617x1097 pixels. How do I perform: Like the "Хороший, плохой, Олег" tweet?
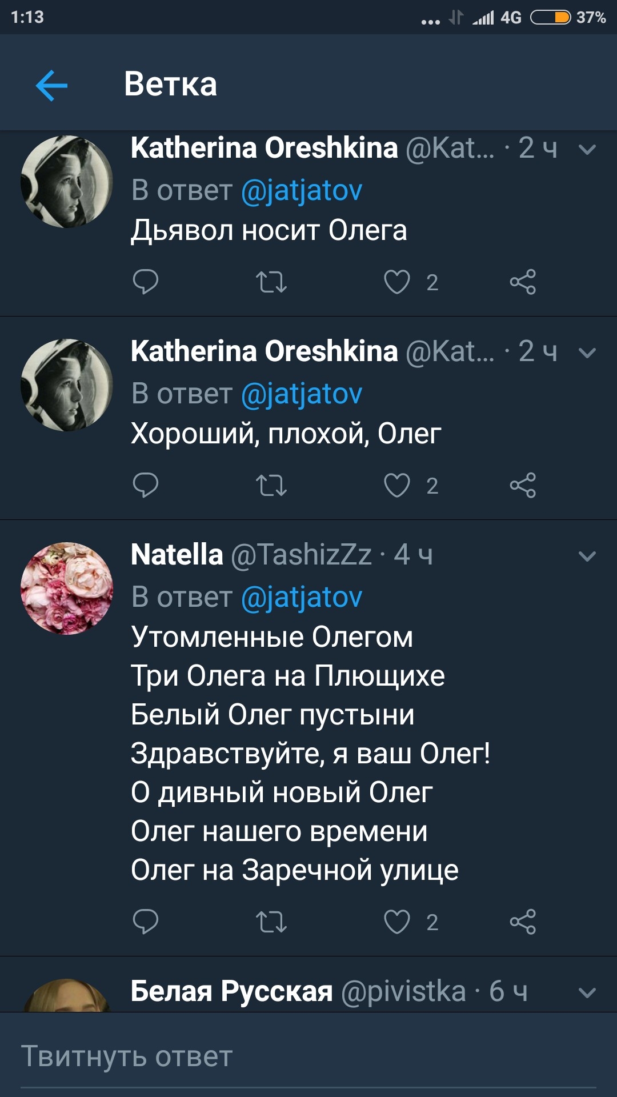click(x=397, y=485)
